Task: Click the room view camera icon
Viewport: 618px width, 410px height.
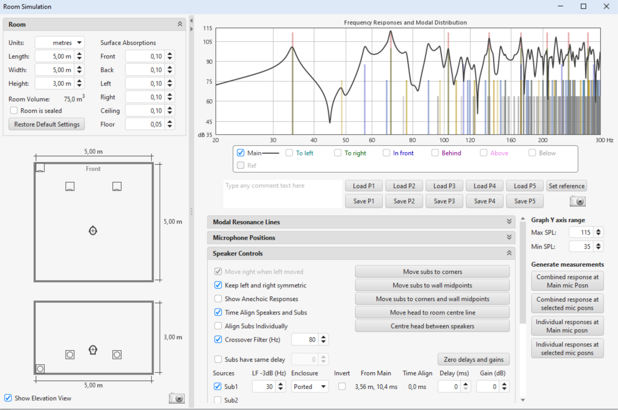Action: click(x=177, y=398)
